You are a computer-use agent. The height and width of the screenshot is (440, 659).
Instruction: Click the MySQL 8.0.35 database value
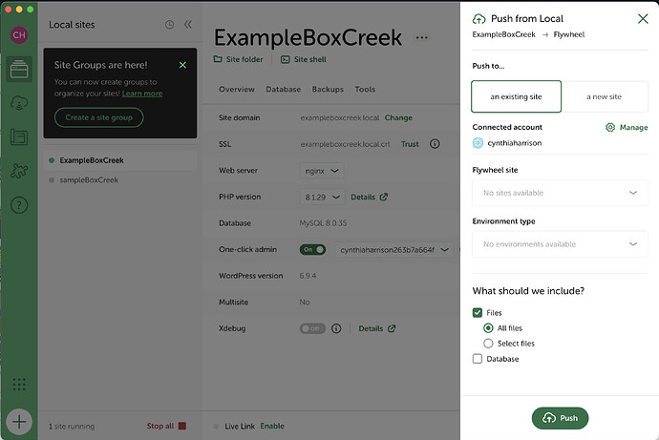click(x=323, y=223)
